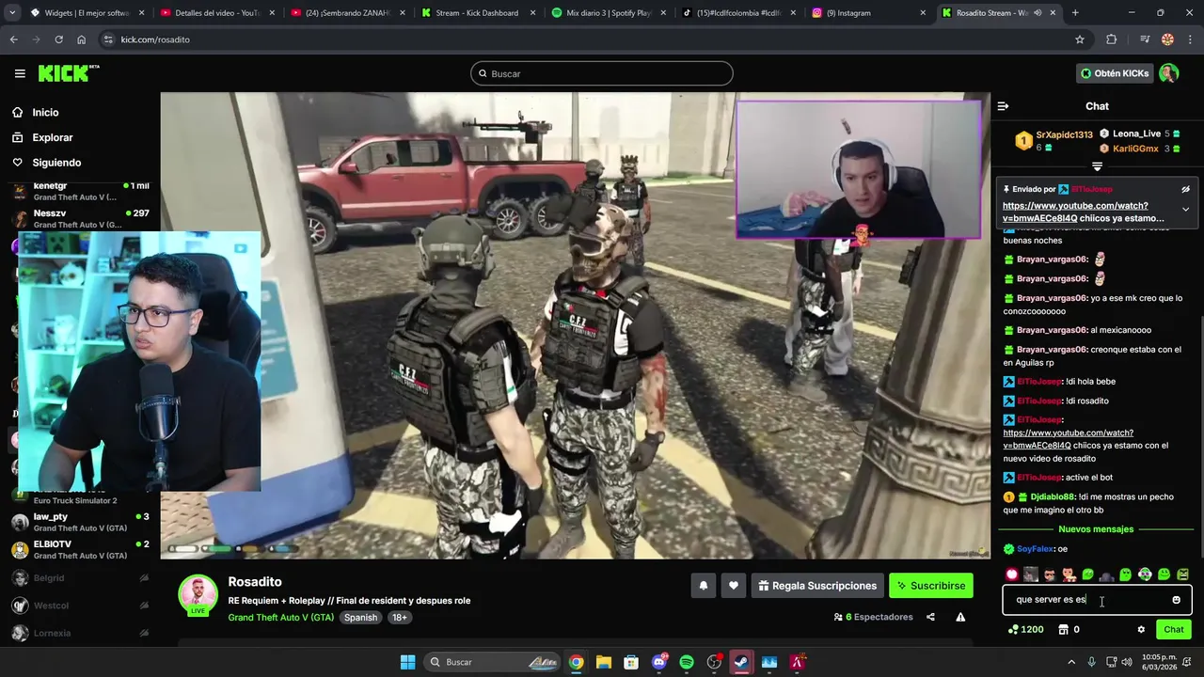The width and height of the screenshot is (1204, 677).
Task: Click the Suscribirse button
Action: [930, 586]
